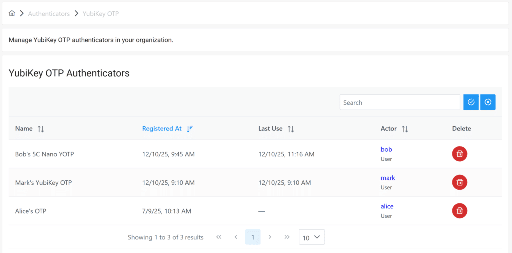
Task: Click the Registered At column header text
Action: point(162,128)
